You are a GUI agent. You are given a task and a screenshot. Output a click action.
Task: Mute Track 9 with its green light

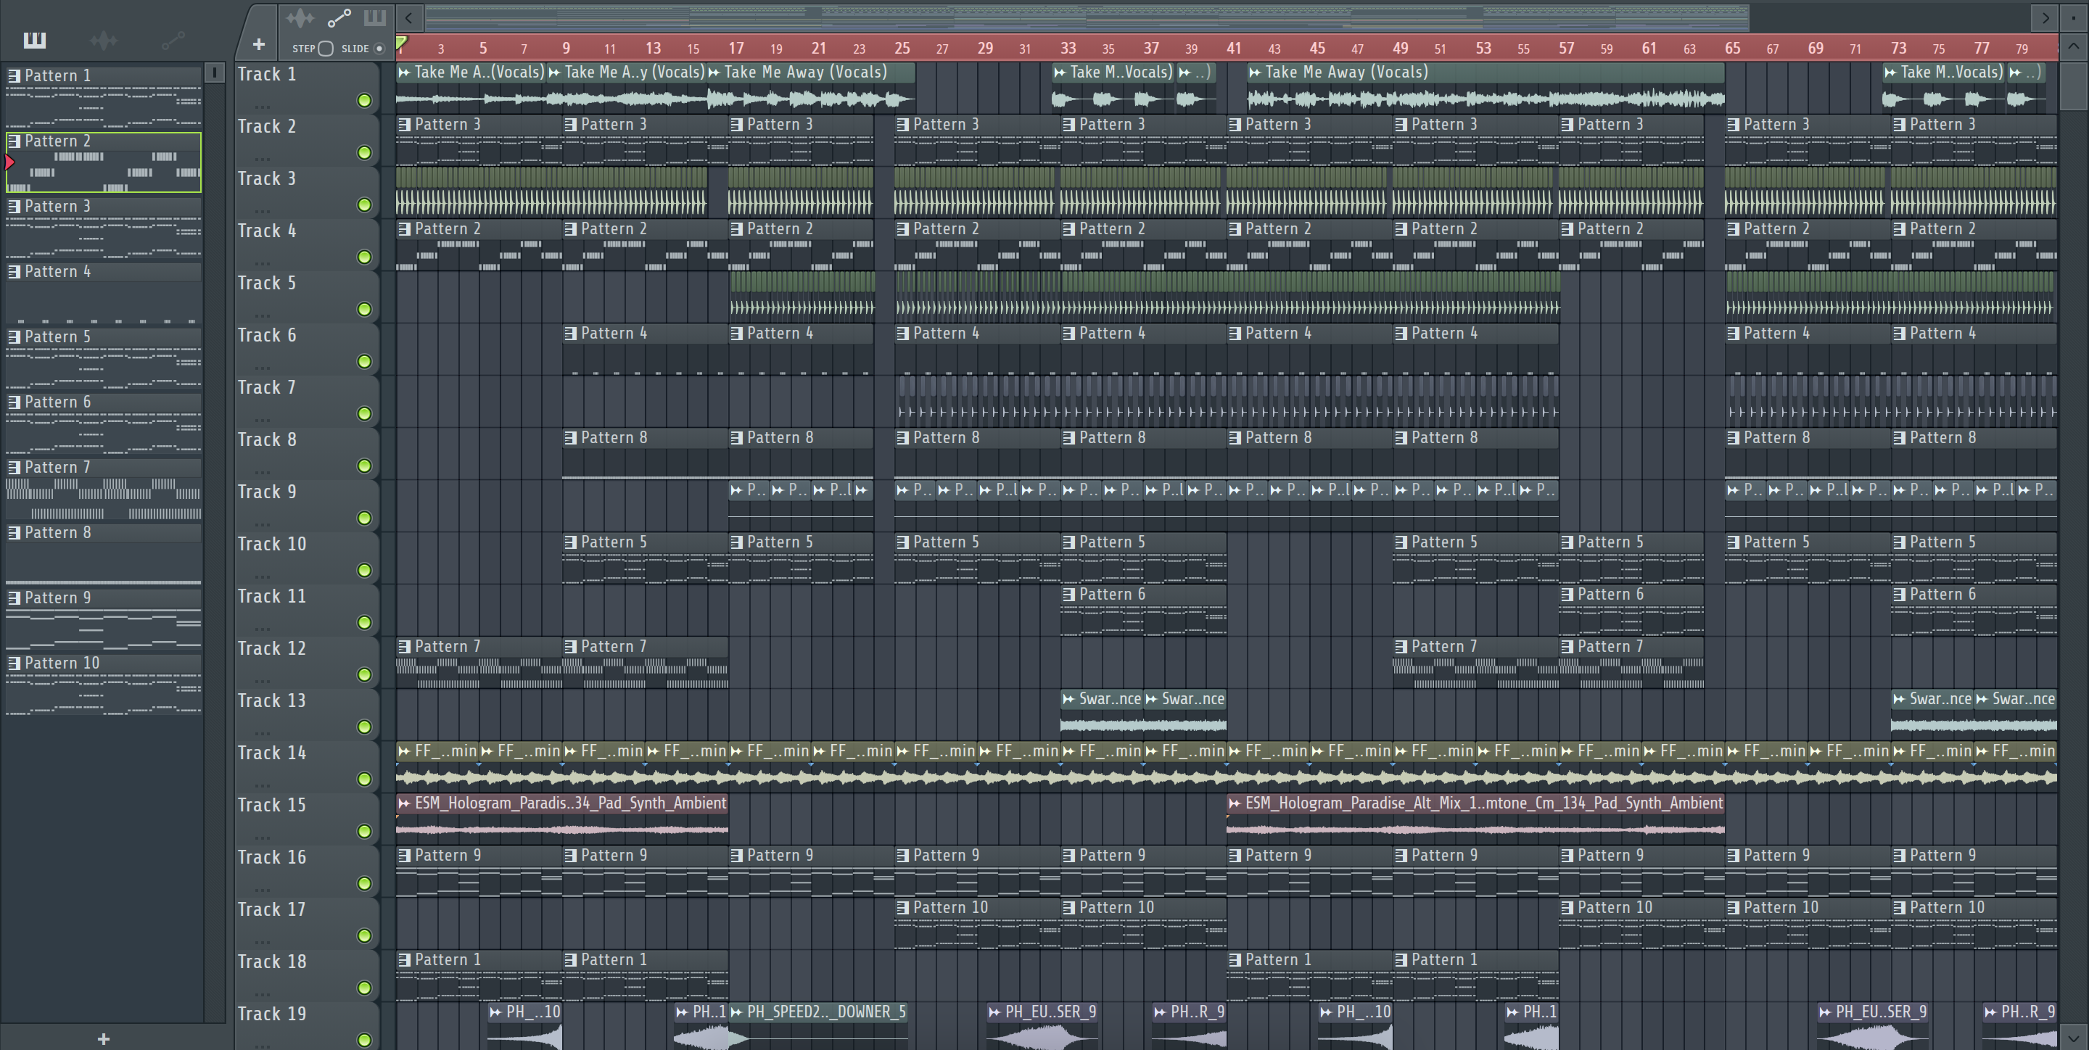(364, 518)
